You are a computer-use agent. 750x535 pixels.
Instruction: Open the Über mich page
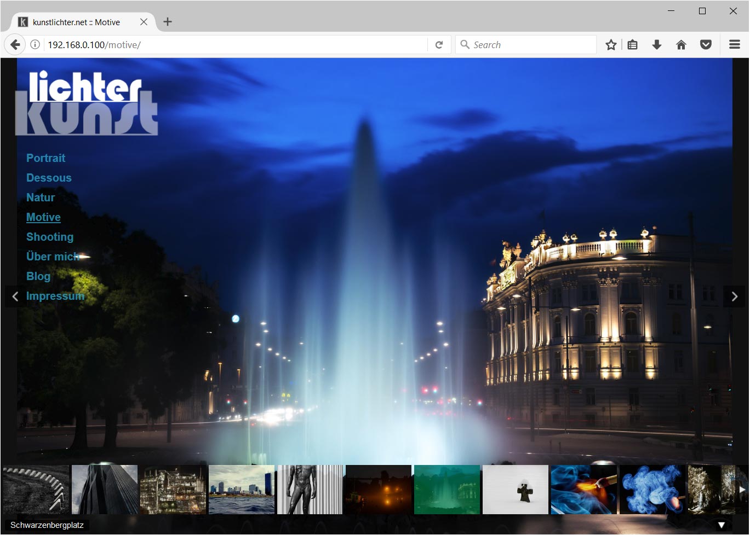click(x=53, y=257)
